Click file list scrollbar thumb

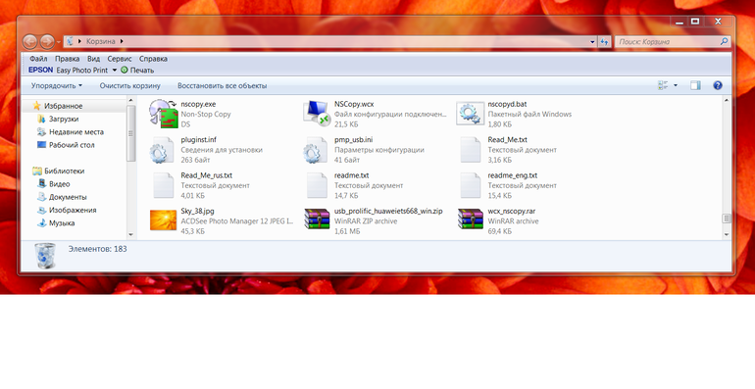pos(727,219)
